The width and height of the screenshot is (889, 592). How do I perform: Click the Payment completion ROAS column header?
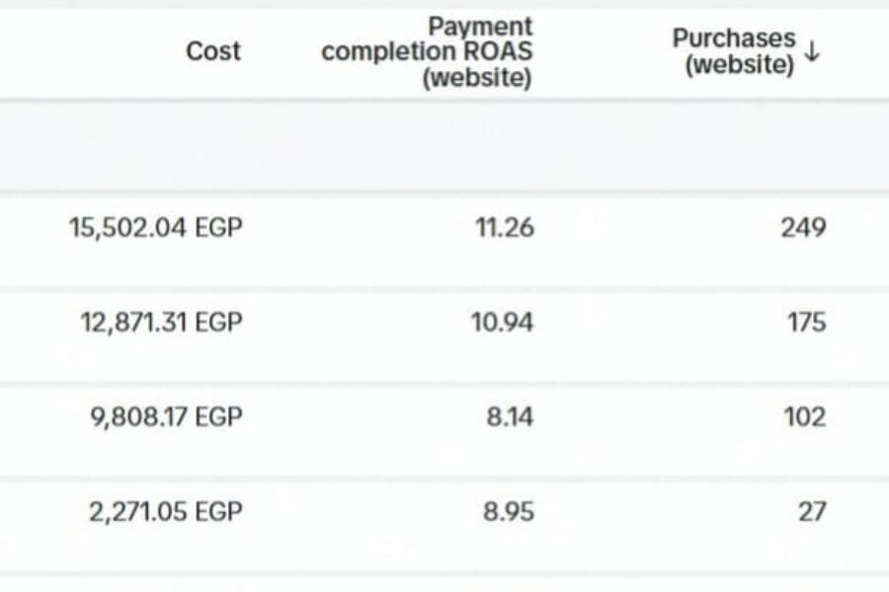(x=427, y=52)
